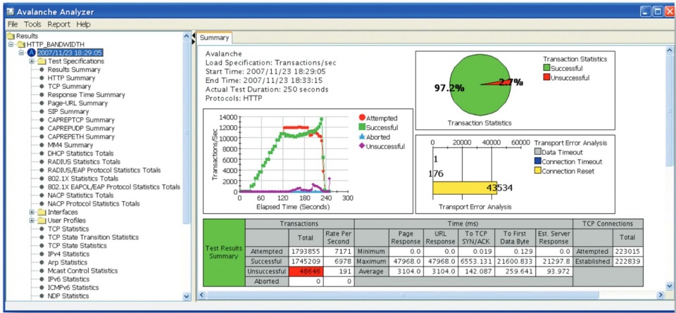Open MM4 Summary
Viewport: 676px width, 313px height.
tap(70, 145)
